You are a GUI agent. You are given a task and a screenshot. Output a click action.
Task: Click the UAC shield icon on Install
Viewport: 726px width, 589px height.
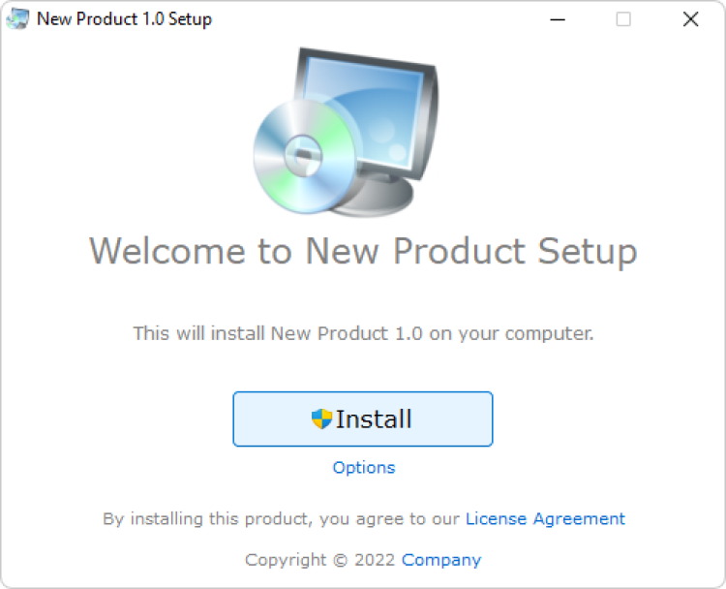[x=321, y=418]
